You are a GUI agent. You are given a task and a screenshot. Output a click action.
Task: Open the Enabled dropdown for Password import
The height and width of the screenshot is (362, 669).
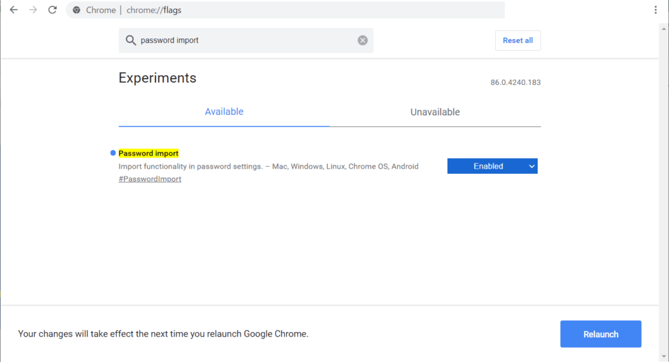pos(493,166)
